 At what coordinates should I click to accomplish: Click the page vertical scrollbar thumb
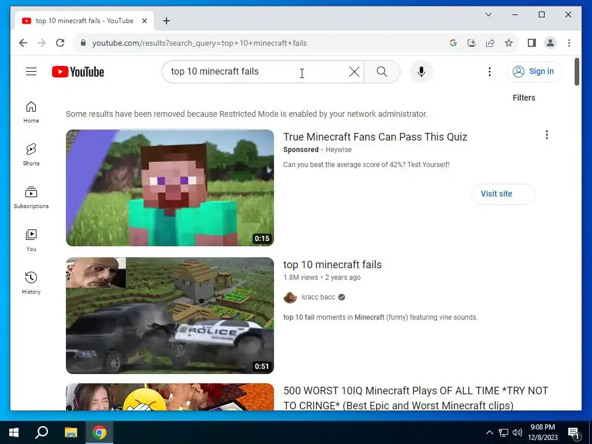pyautogui.click(x=576, y=72)
